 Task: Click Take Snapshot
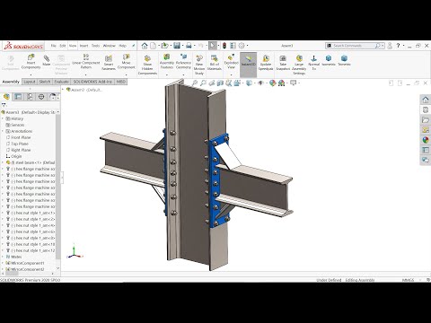pyautogui.click(x=283, y=62)
